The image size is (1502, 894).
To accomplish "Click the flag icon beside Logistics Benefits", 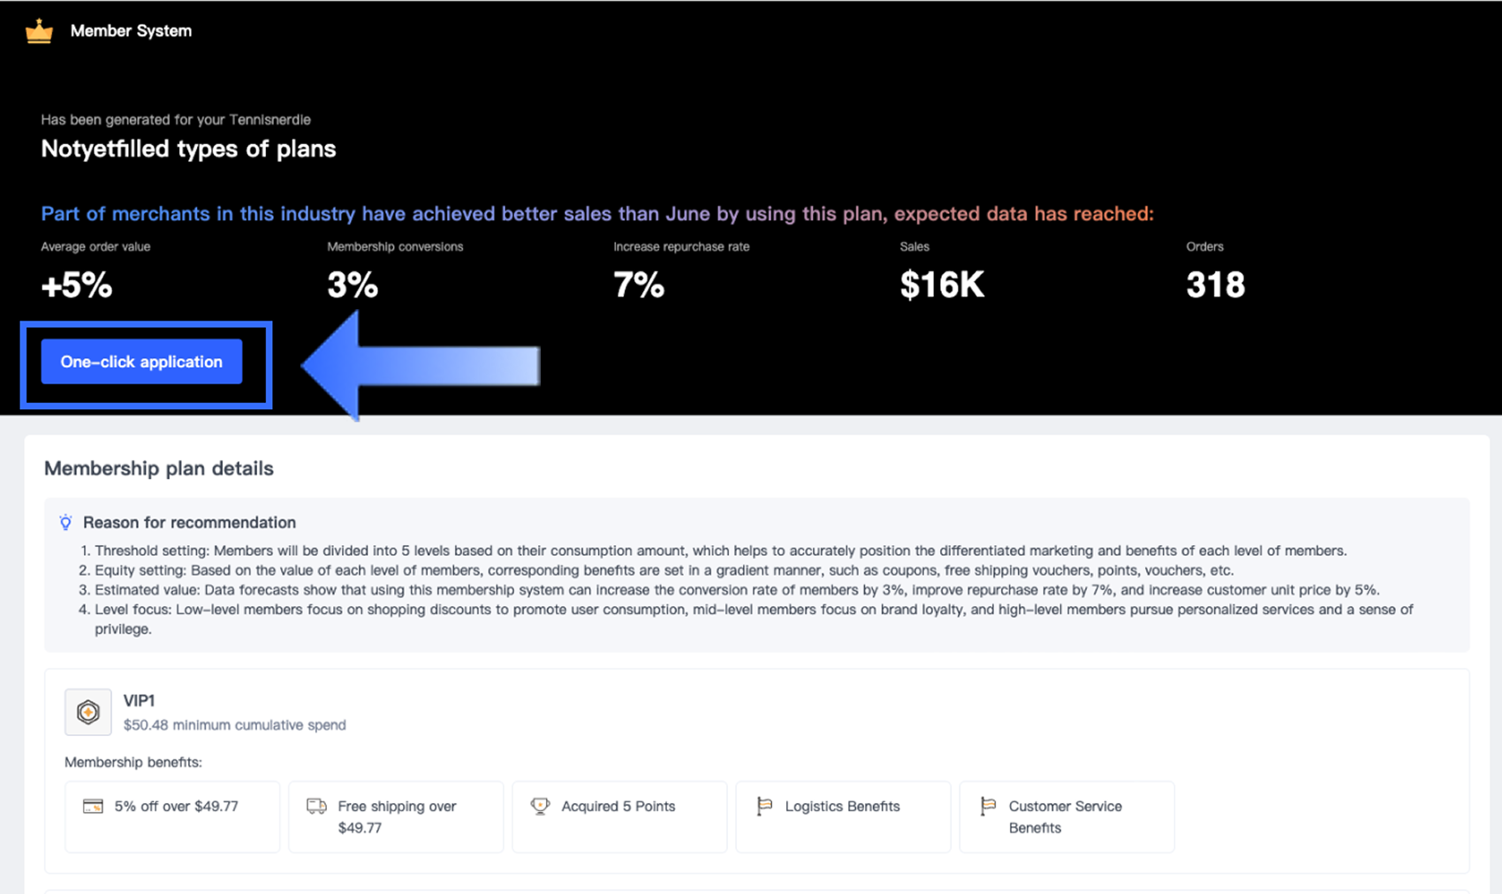I will (x=764, y=806).
